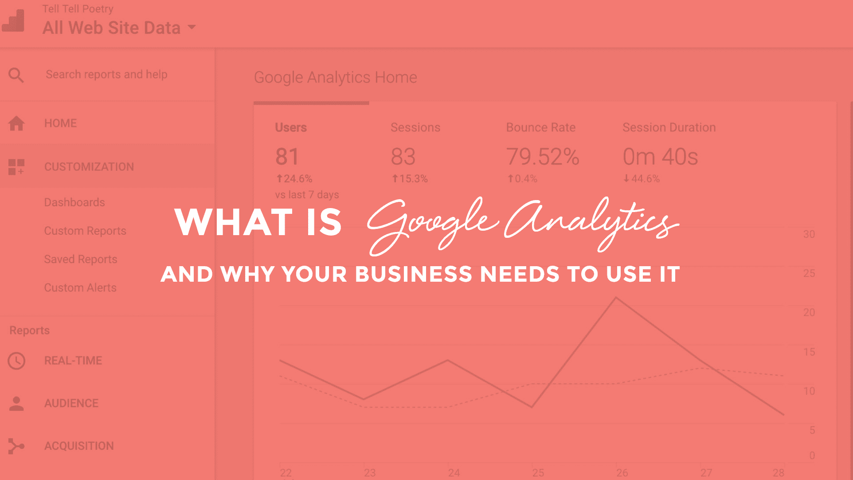Image resolution: width=853 pixels, height=480 pixels.
Task: Click the Custom Reports link
Action: coord(86,230)
